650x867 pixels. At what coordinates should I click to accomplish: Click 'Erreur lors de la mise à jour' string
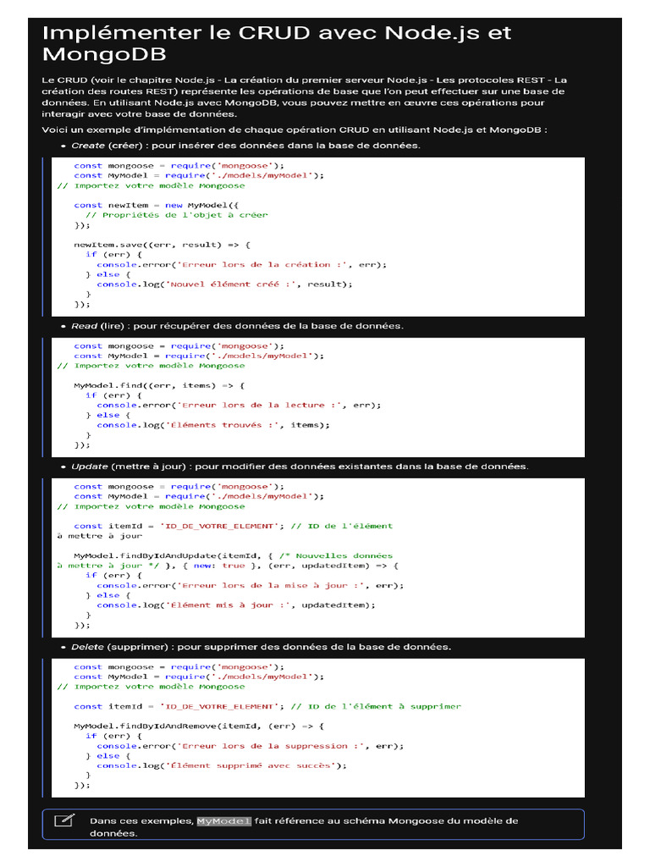click(270, 585)
